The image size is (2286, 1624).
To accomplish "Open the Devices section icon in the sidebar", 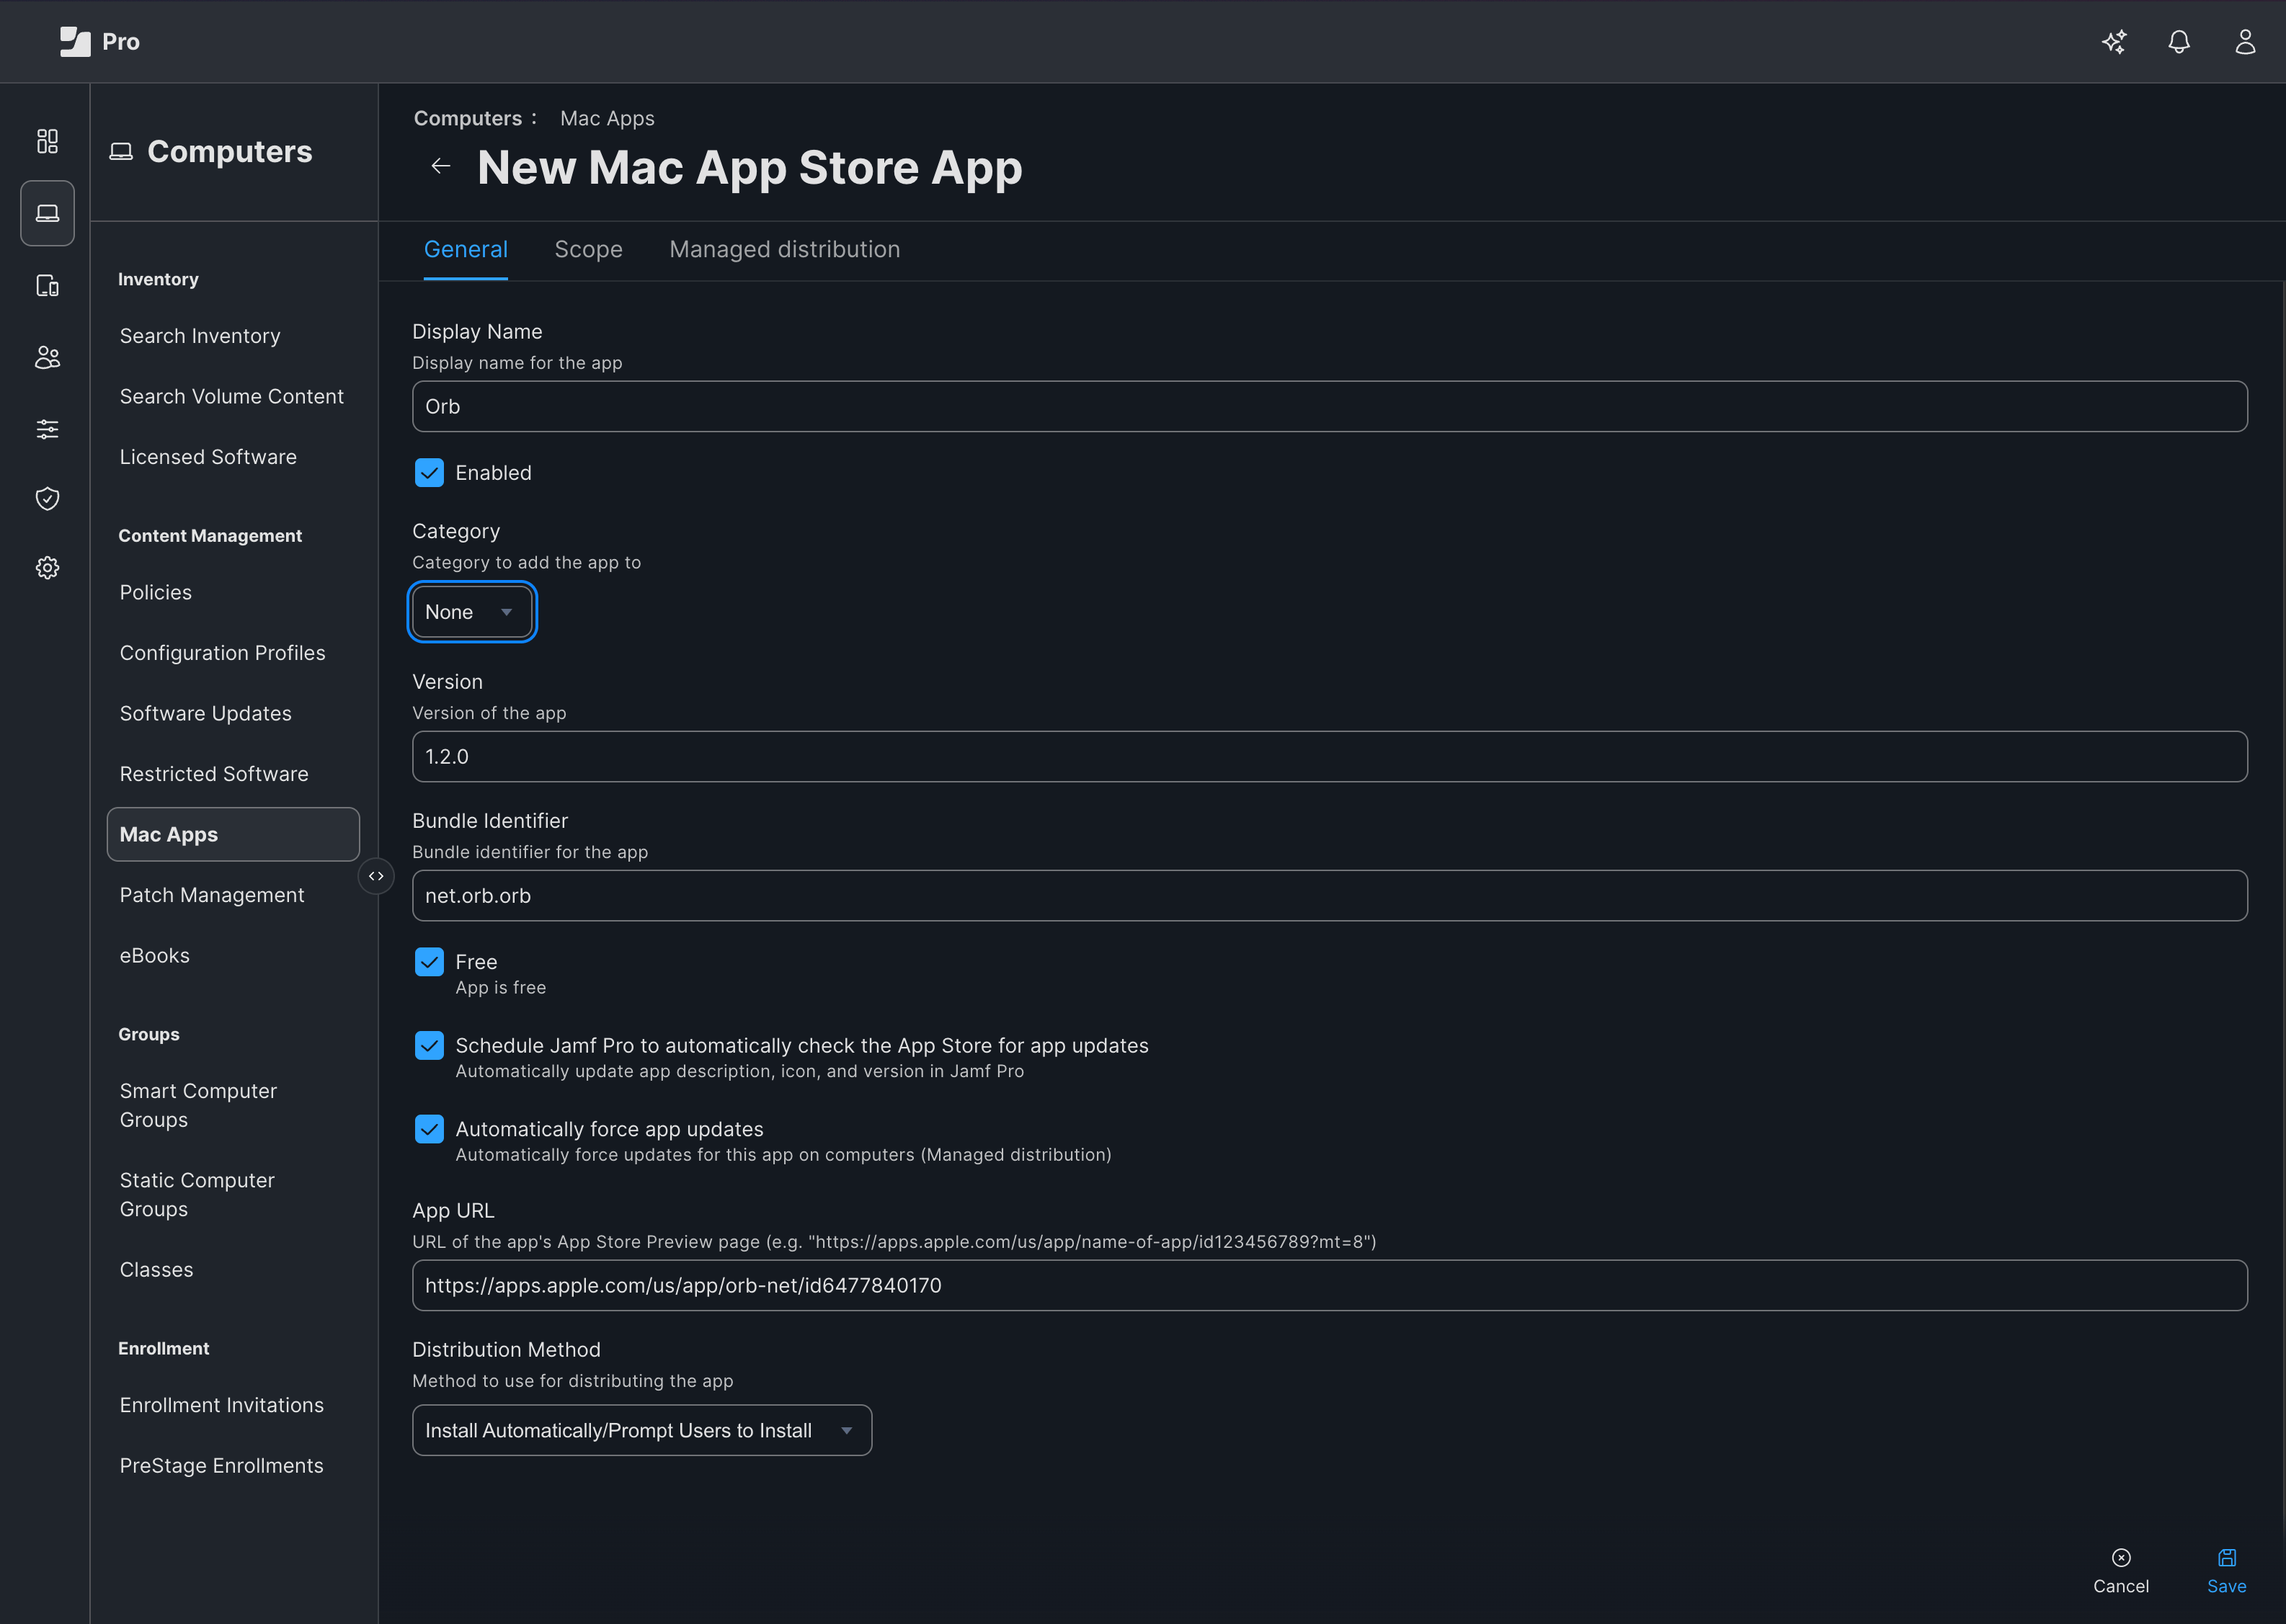I will pos(47,285).
